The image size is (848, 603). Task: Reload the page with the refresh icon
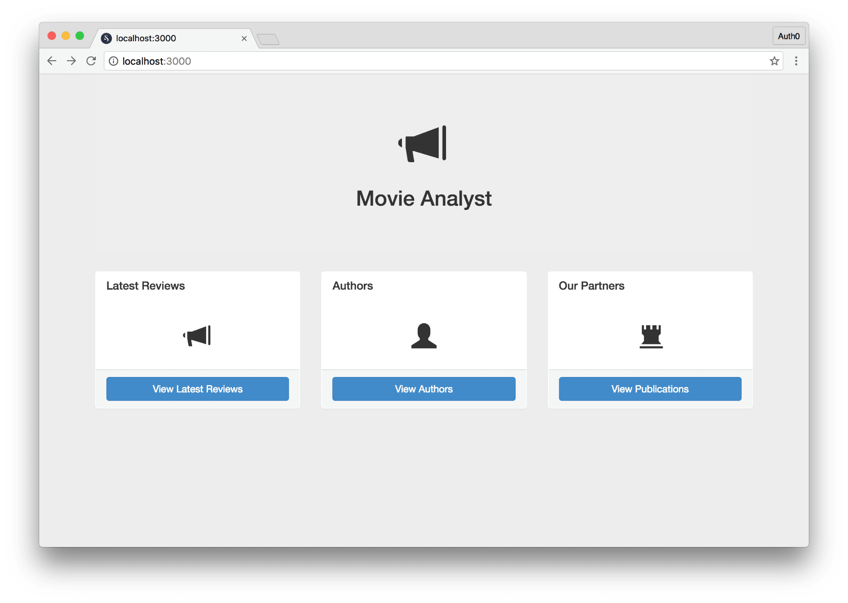point(91,61)
